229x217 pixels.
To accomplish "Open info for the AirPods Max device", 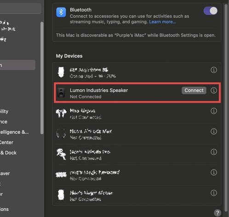I will tap(214, 131).
